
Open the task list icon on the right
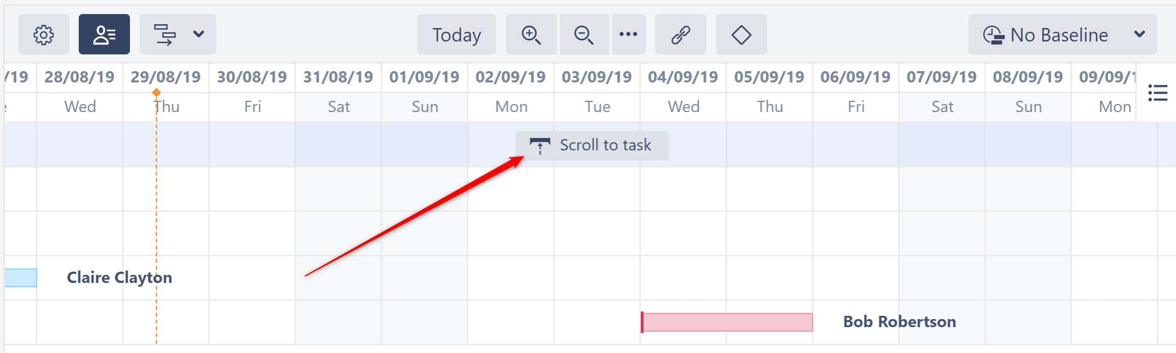(1158, 93)
